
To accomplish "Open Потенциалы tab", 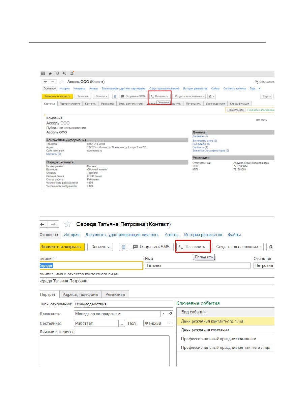I will [194, 104].
